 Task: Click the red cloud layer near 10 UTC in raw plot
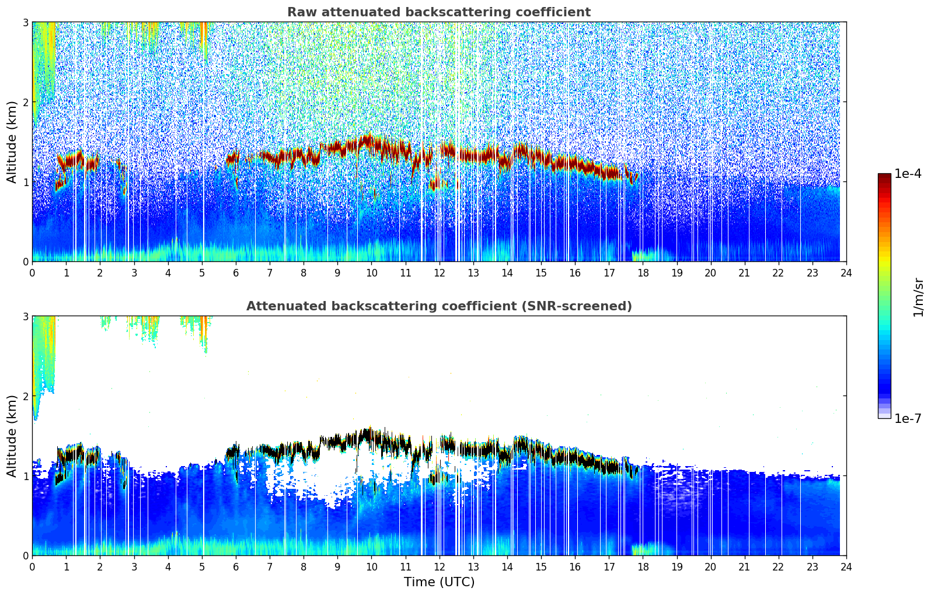pyautogui.click(x=369, y=142)
